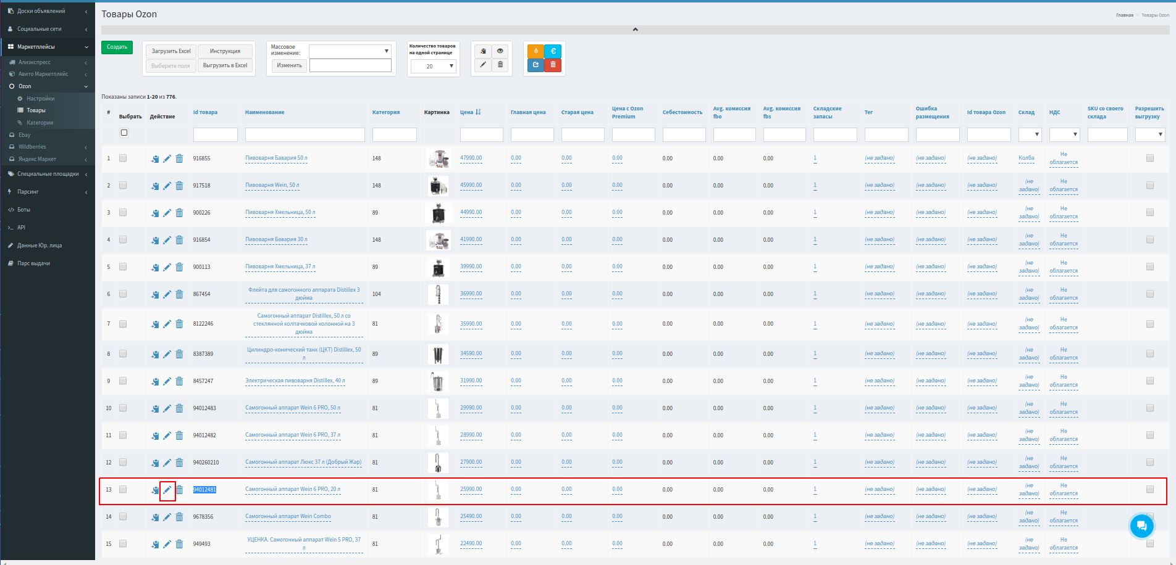
Task: Click the gray trash icon in the toolbar
Action: coord(500,65)
